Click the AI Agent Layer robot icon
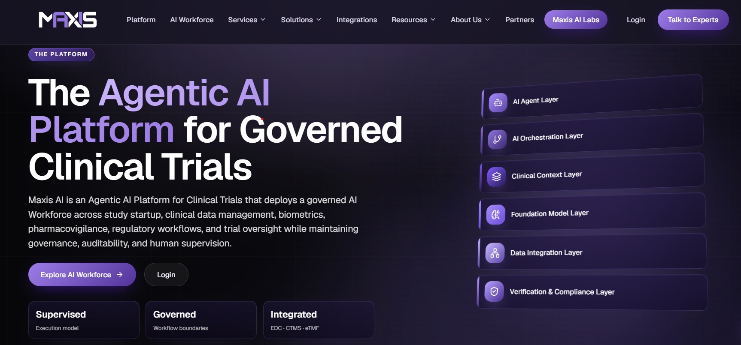The width and height of the screenshot is (741, 345). point(498,103)
